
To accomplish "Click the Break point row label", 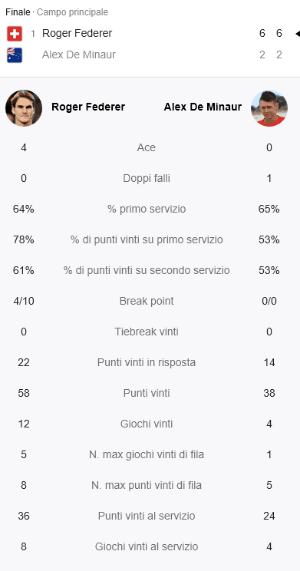I will click(147, 301).
